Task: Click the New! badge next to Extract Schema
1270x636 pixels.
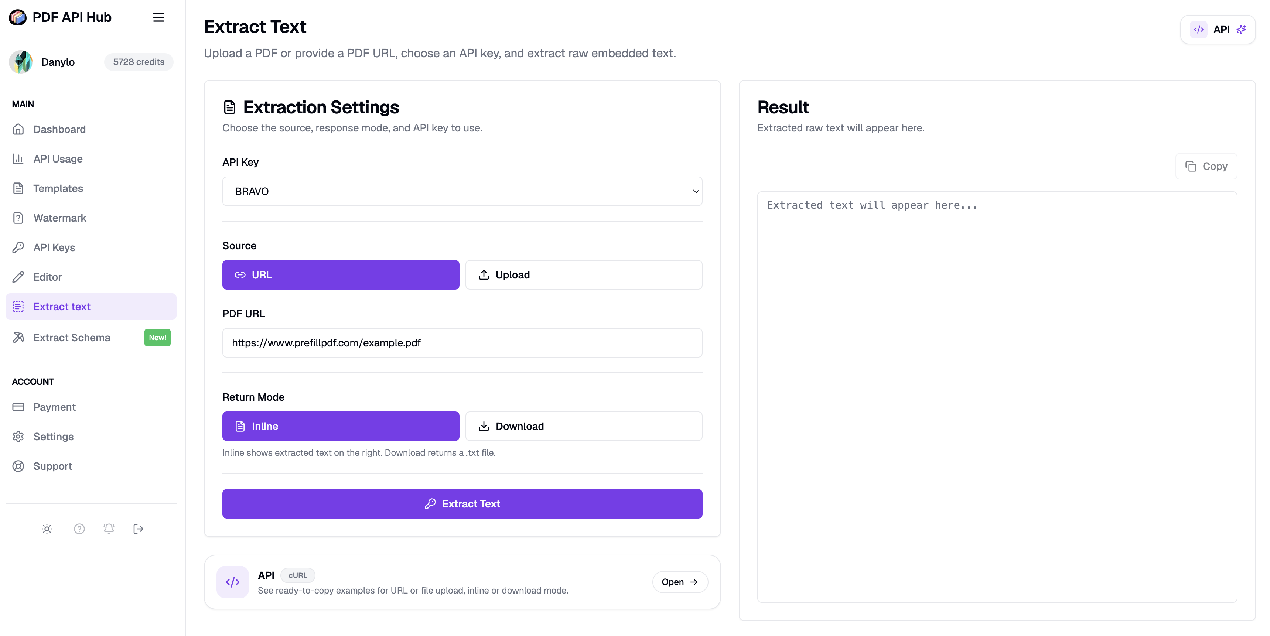Action: [x=157, y=338]
